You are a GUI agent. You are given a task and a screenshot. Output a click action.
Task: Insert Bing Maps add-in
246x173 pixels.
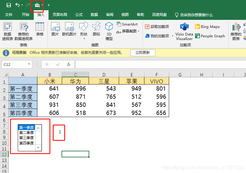click(x=207, y=26)
